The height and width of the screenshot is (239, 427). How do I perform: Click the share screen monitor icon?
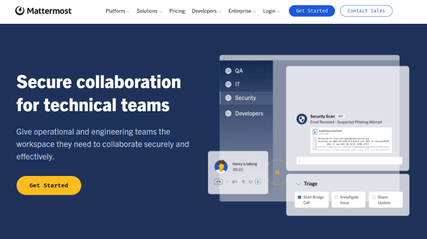coord(251,182)
